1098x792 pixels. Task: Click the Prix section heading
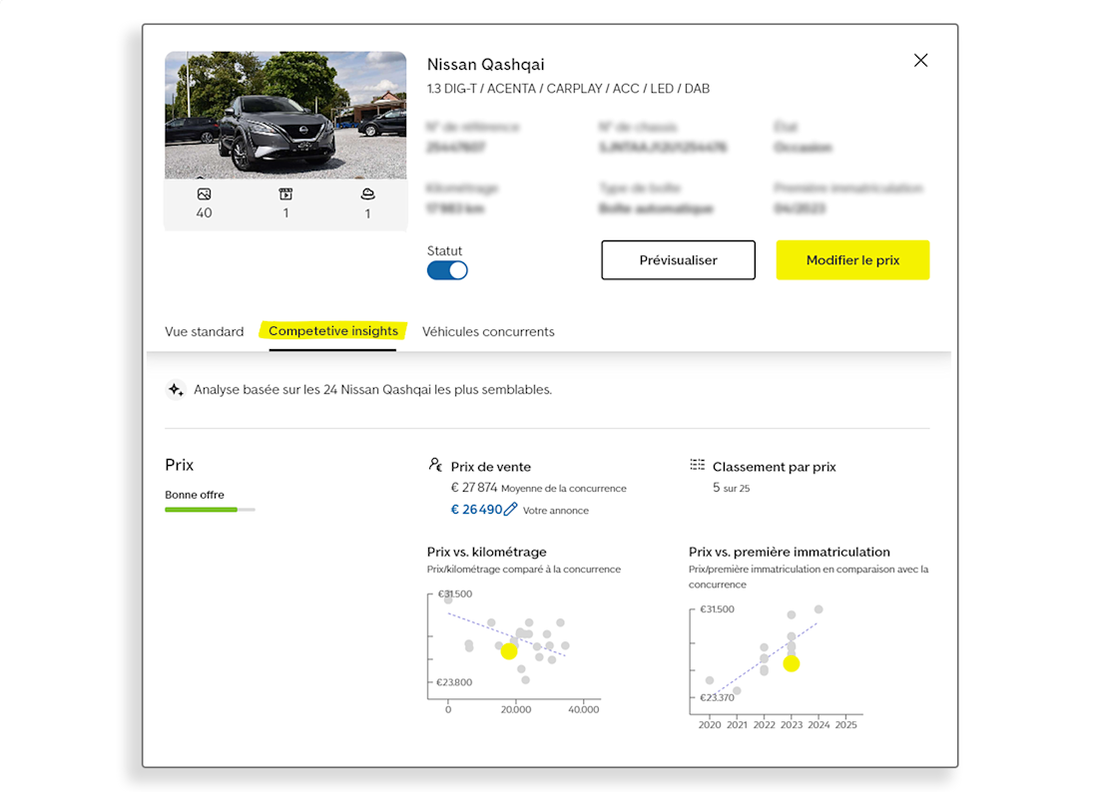(x=180, y=465)
